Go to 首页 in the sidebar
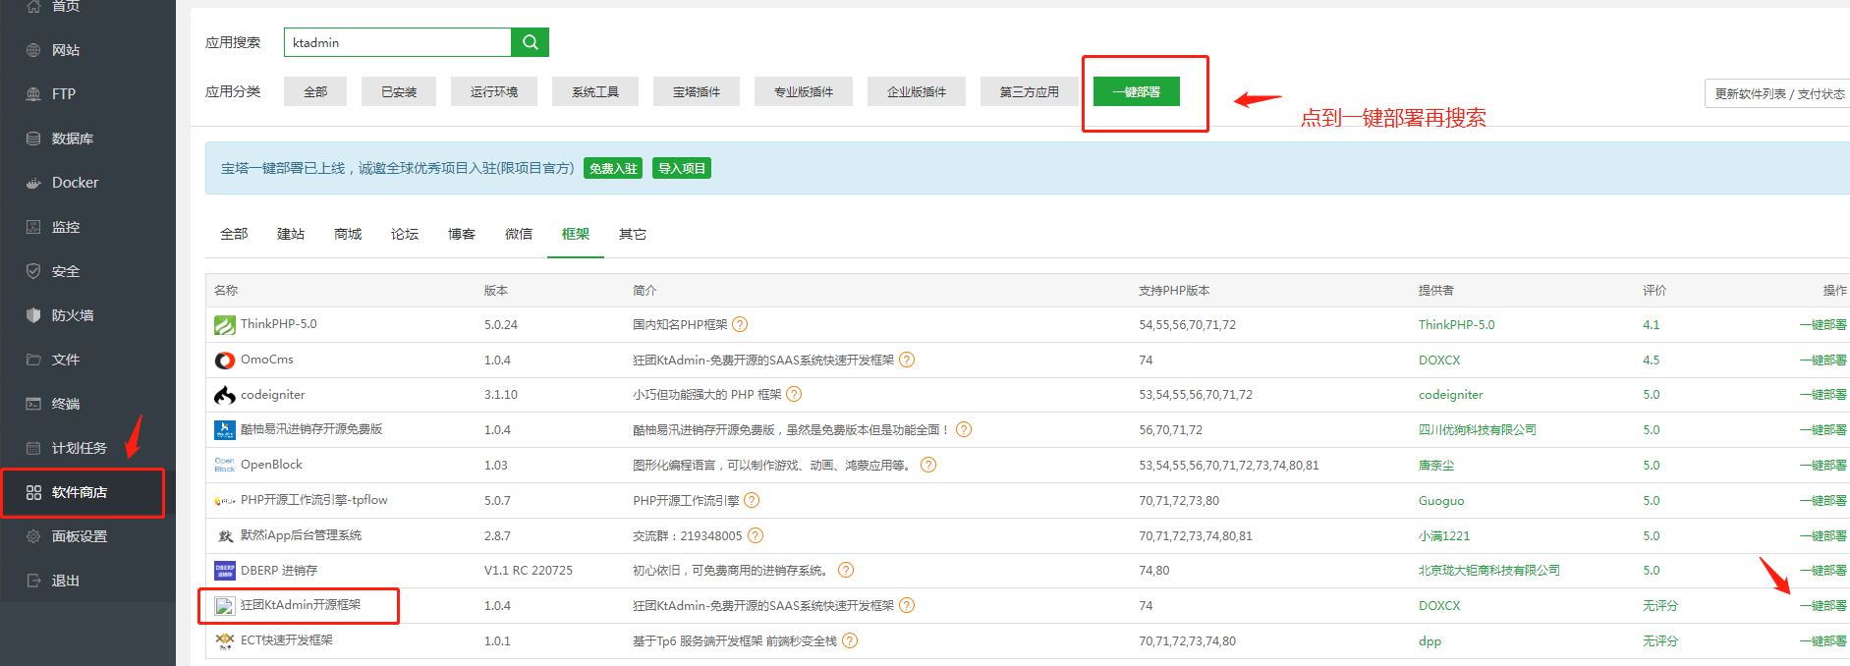 [66, 6]
